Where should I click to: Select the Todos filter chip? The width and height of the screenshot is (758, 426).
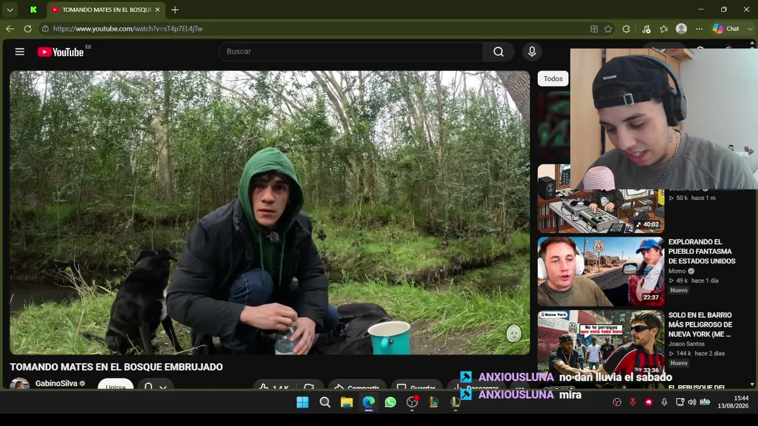(553, 79)
